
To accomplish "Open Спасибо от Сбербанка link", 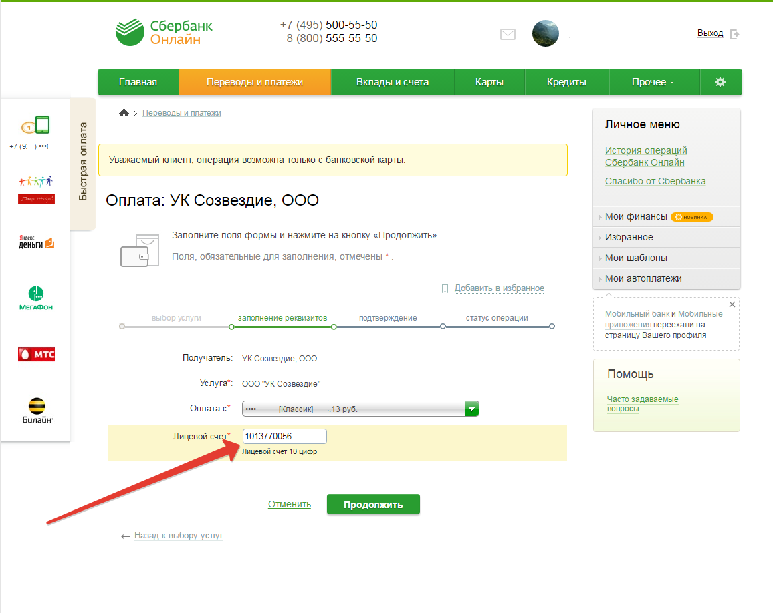I will point(655,181).
